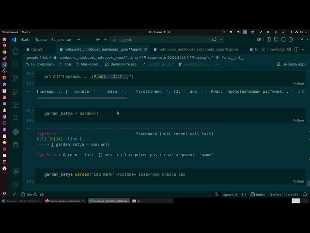Switch to the for_dr_knowledge tab

270,50
